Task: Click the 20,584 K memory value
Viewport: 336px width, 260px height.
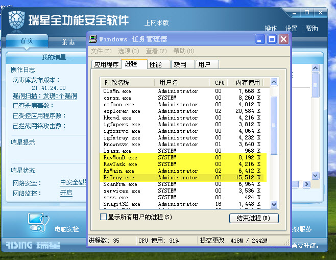Action: (248, 111)
